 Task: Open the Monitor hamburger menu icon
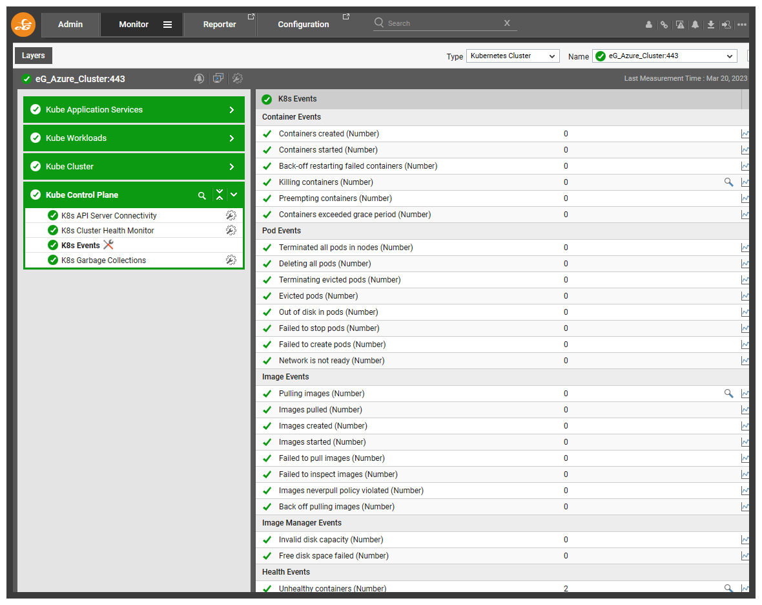tap(167, 25)
